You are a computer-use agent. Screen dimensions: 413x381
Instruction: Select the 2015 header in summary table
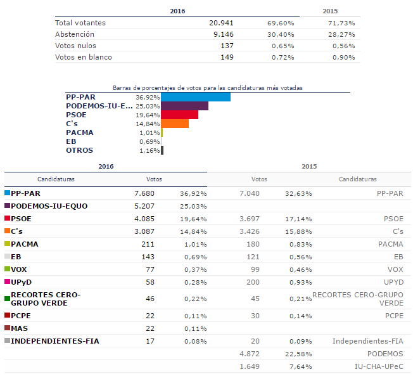330,11
